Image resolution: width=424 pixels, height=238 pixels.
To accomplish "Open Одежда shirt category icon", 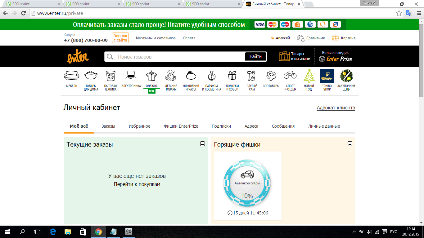I will [x=151, y=76].
